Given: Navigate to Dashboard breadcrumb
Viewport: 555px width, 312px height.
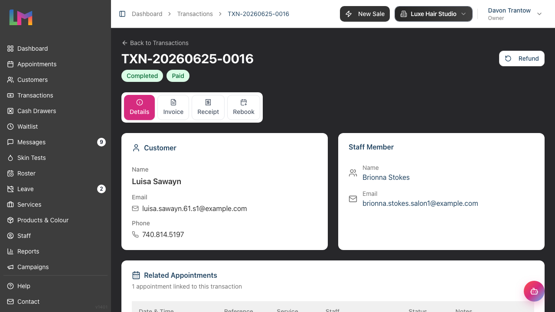Looking at the screenshot, I should (147, 14).
